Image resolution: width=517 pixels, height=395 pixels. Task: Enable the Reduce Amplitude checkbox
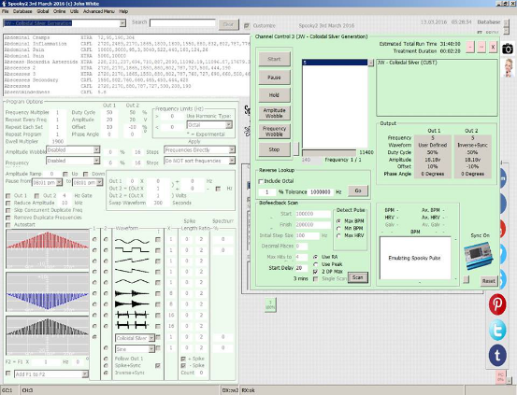(x=8, y=203)
